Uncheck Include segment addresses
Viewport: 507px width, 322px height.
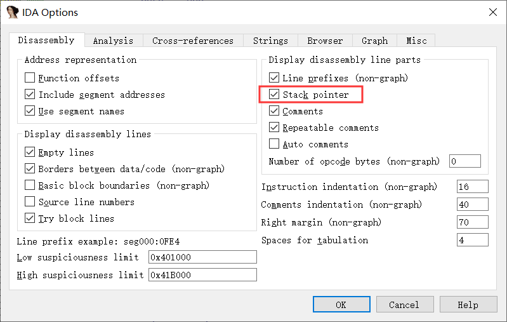point(30,94)
